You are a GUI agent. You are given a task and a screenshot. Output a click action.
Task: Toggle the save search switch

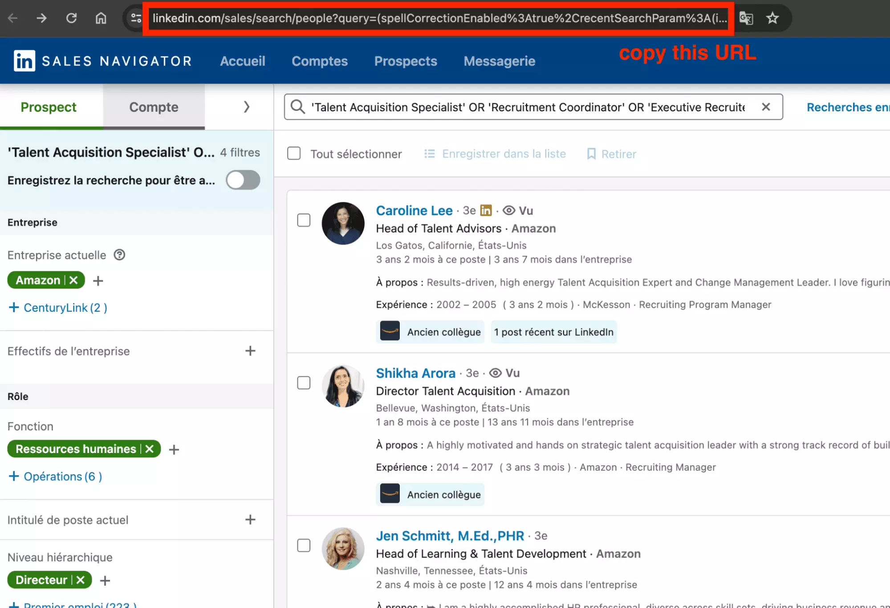(243, 180)
